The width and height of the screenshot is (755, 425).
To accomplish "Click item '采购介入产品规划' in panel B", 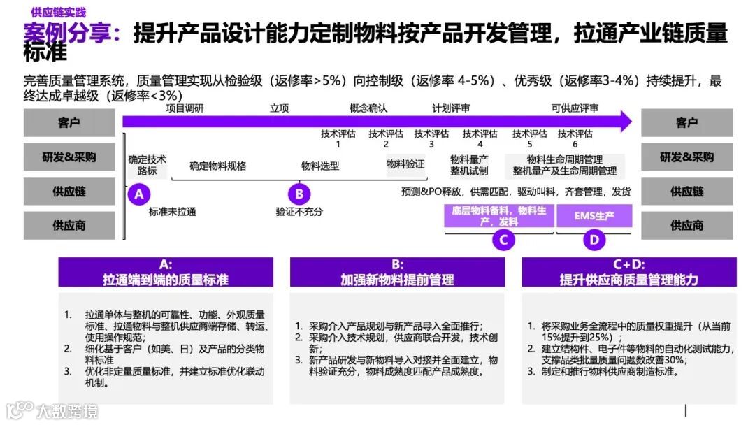I will (x=389, y=326).
